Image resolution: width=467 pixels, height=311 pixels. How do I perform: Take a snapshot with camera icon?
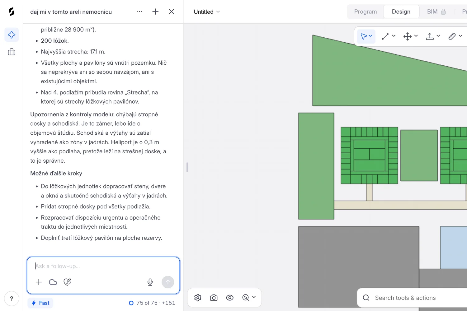pyautogui.click(x=214, y=298)
